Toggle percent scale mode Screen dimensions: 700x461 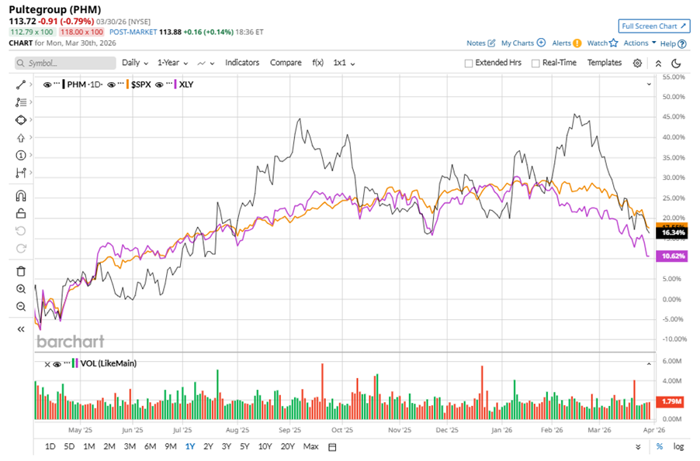pos(660,446)
